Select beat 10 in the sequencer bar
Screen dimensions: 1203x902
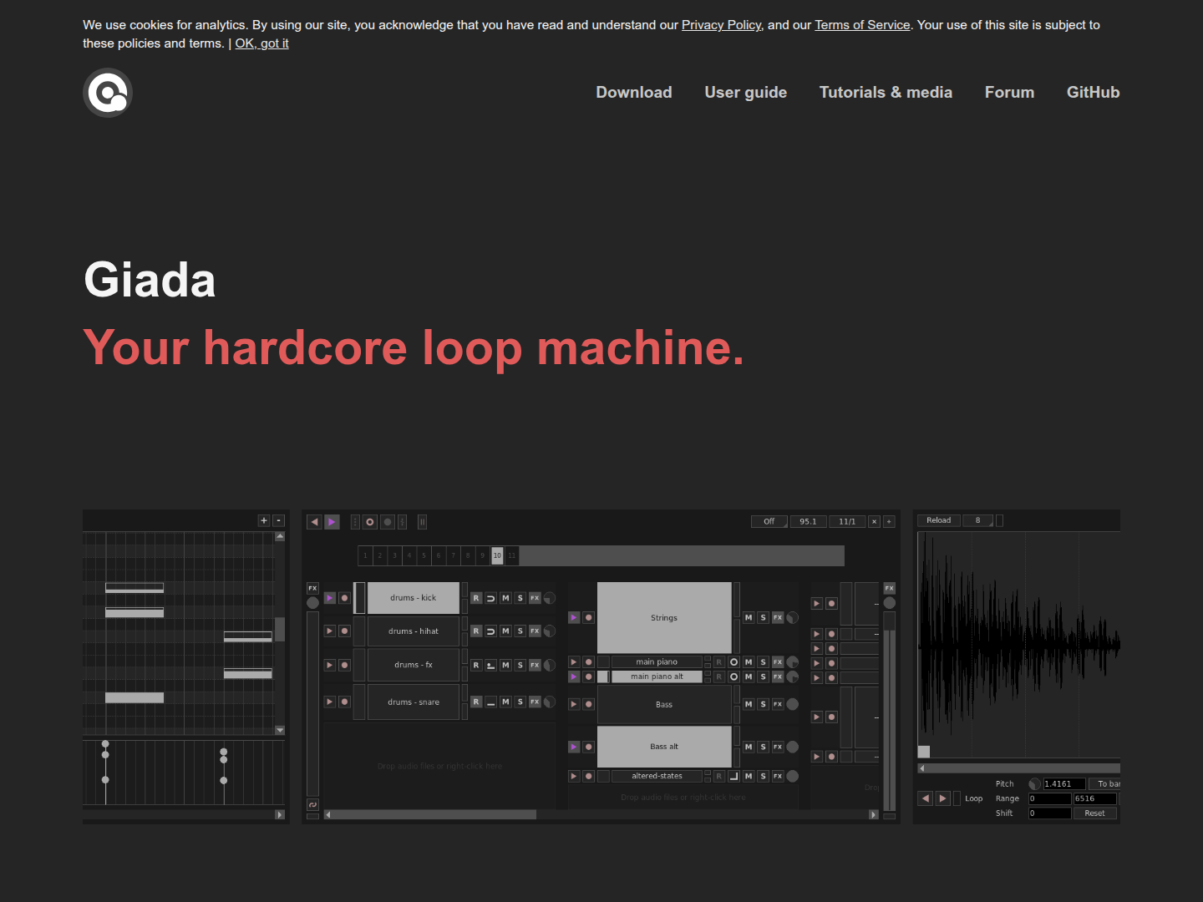497,555
